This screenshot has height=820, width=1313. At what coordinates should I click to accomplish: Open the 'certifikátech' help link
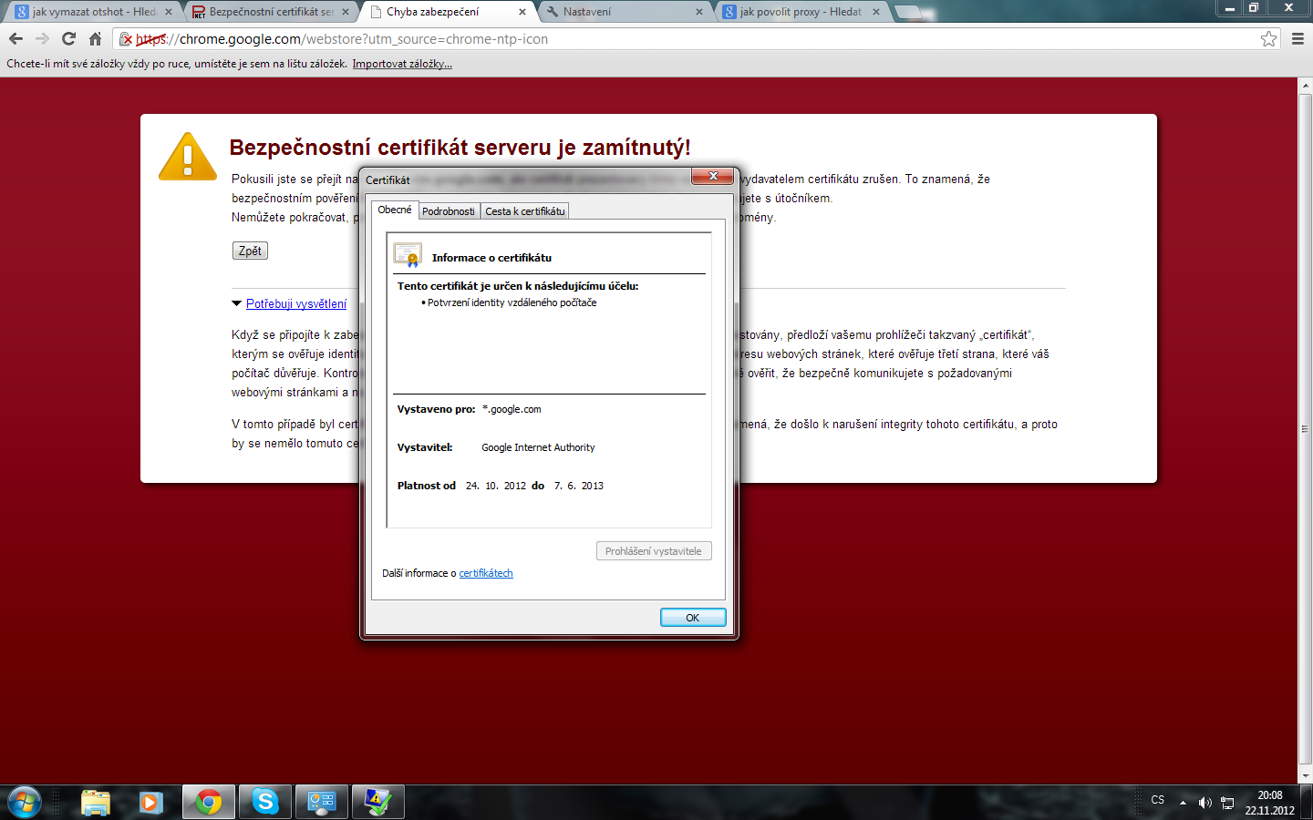coord(486,573)
